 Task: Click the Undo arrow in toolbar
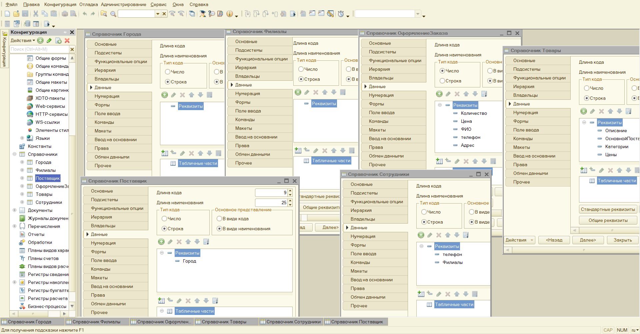85,14
